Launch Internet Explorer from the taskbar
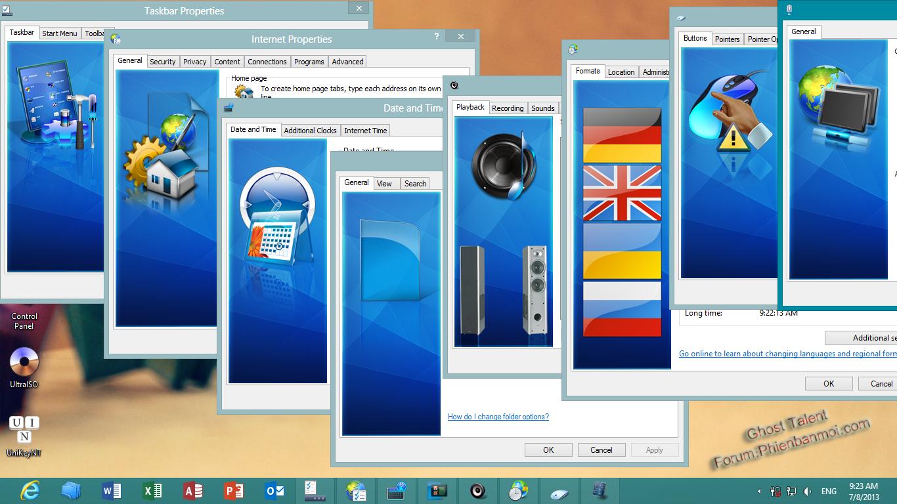This screenshot has height=504, width=897. pyautogui.click(x=30, y=491)
